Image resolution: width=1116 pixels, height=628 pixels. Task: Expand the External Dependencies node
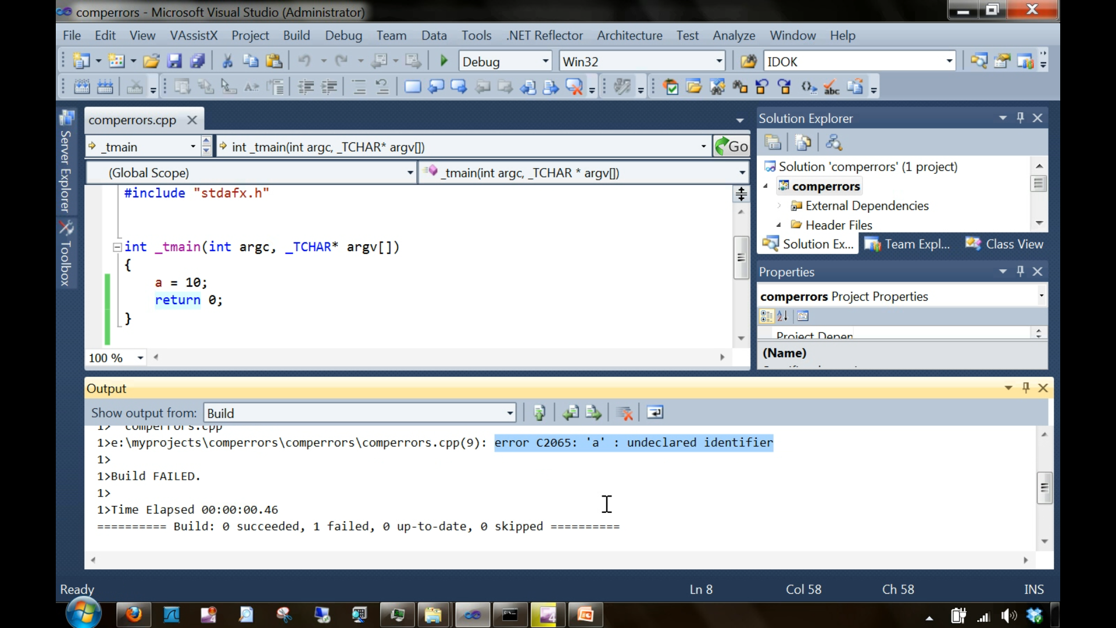click(x=779, y=206)
